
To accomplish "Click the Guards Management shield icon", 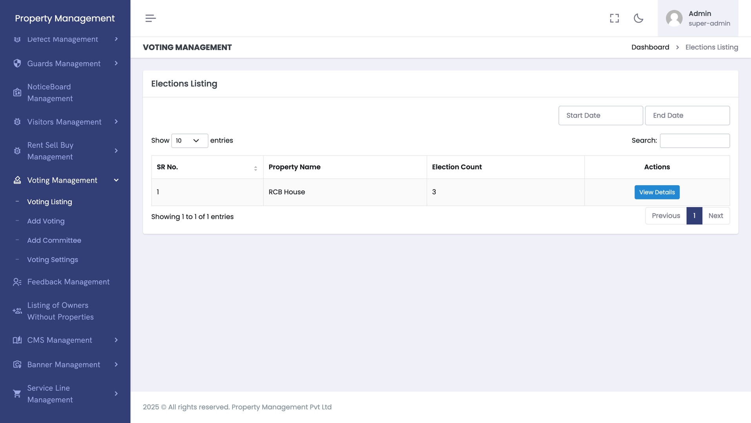I will click(17, 63).
